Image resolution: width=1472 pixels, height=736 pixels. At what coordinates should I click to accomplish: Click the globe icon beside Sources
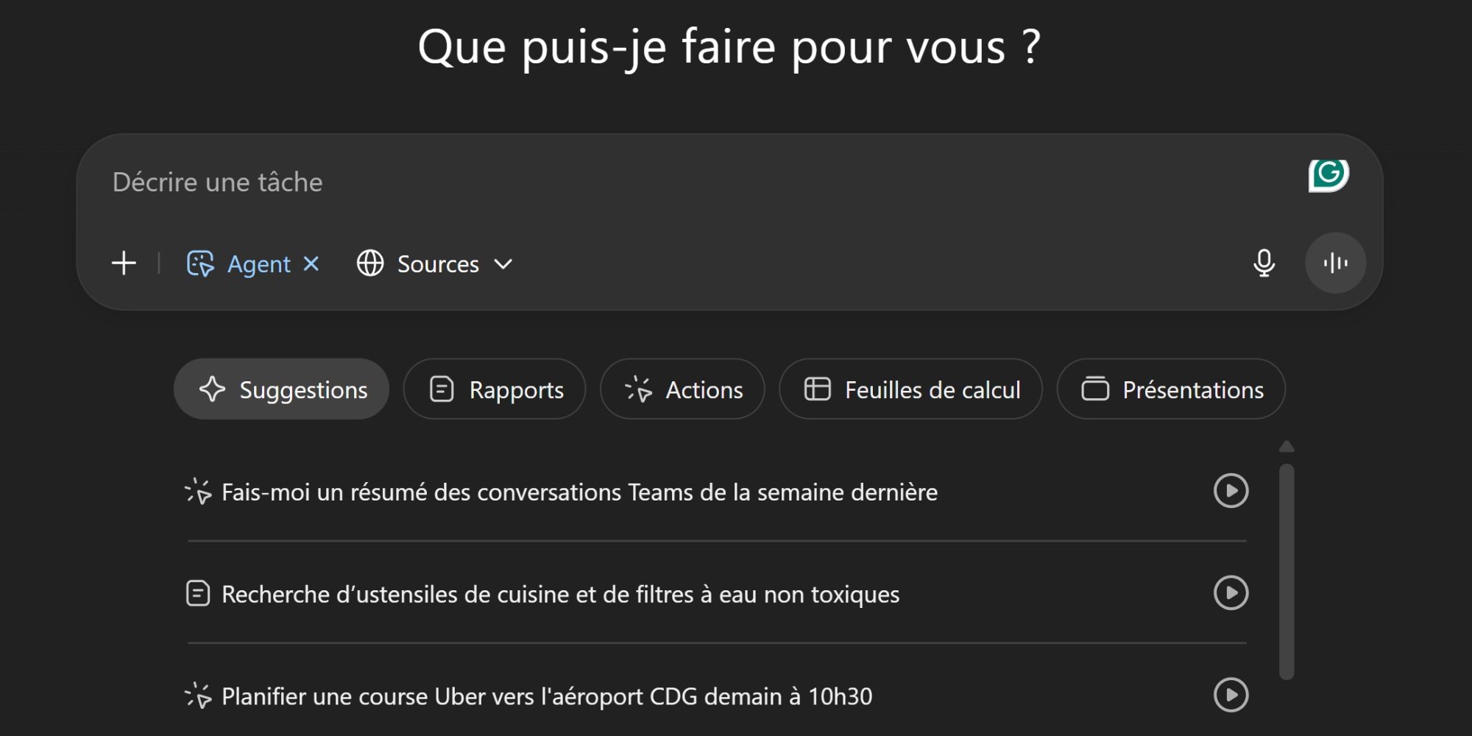[370, 263]
